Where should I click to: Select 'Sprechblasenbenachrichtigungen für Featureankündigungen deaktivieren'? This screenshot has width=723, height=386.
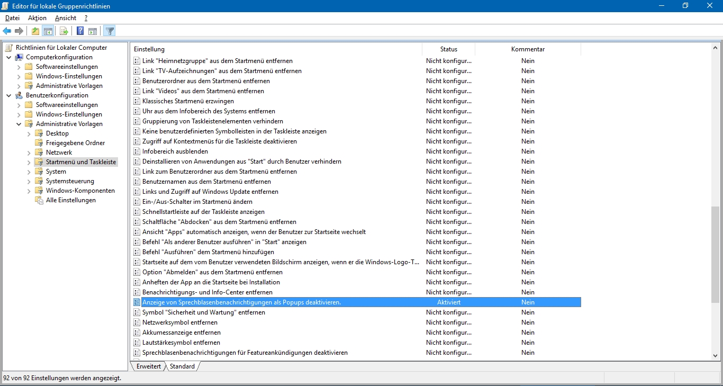(245, 353)
